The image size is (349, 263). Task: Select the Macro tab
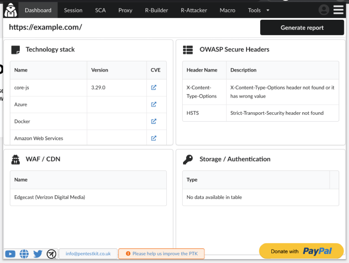tap(227, 10)
